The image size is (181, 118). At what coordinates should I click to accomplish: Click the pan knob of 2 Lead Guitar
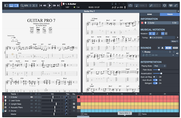point(66,100)
